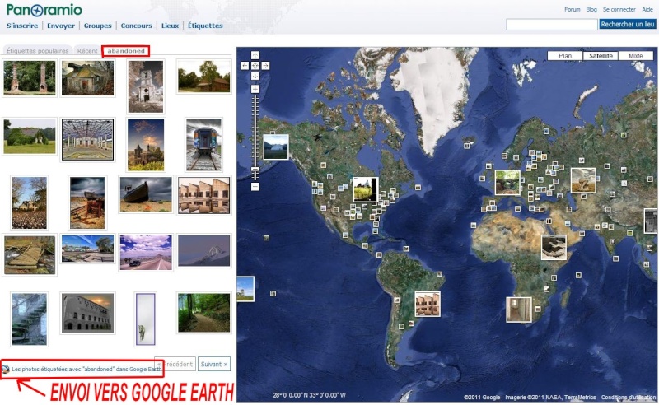Open the red barn among trees thumbnail
Screen dimensions: 659x405
pos(203,76)
